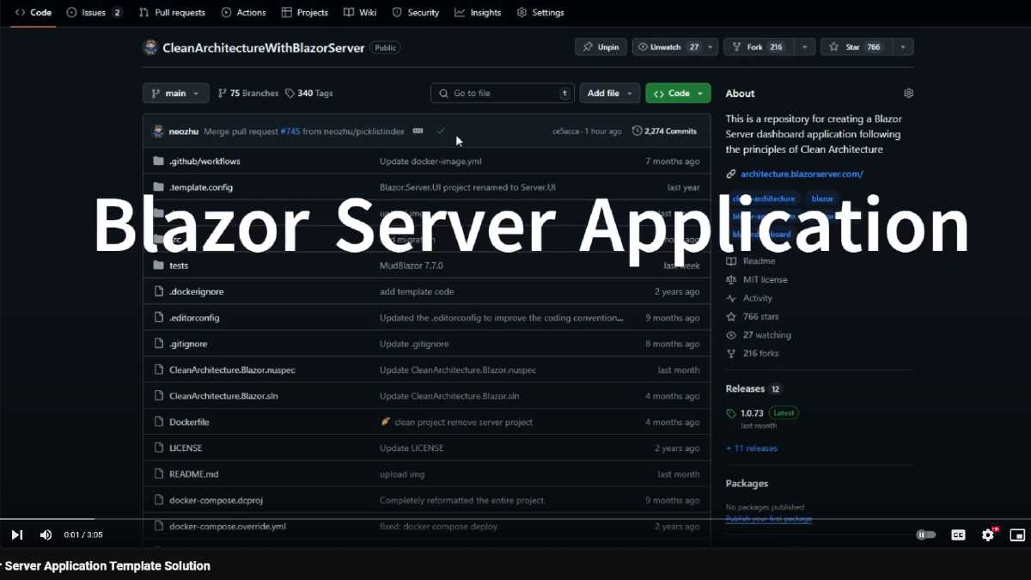
Task: Toggle the autoplay switch in video player
Action: (x=925, y=534)
